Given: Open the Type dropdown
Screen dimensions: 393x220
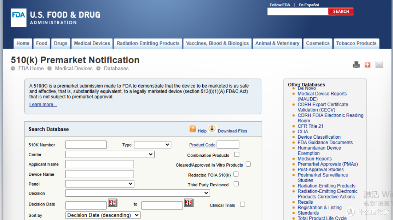Looking at the screenshot, I should click(x=152, y=145).
